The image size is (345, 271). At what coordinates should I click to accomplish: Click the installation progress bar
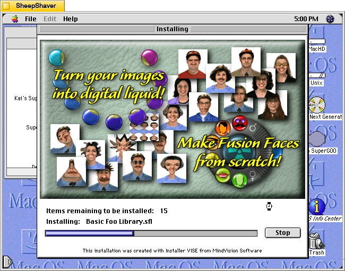coord(151,233)
